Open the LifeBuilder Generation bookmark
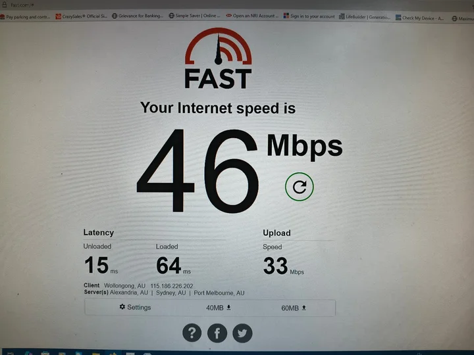 [365, 17]
